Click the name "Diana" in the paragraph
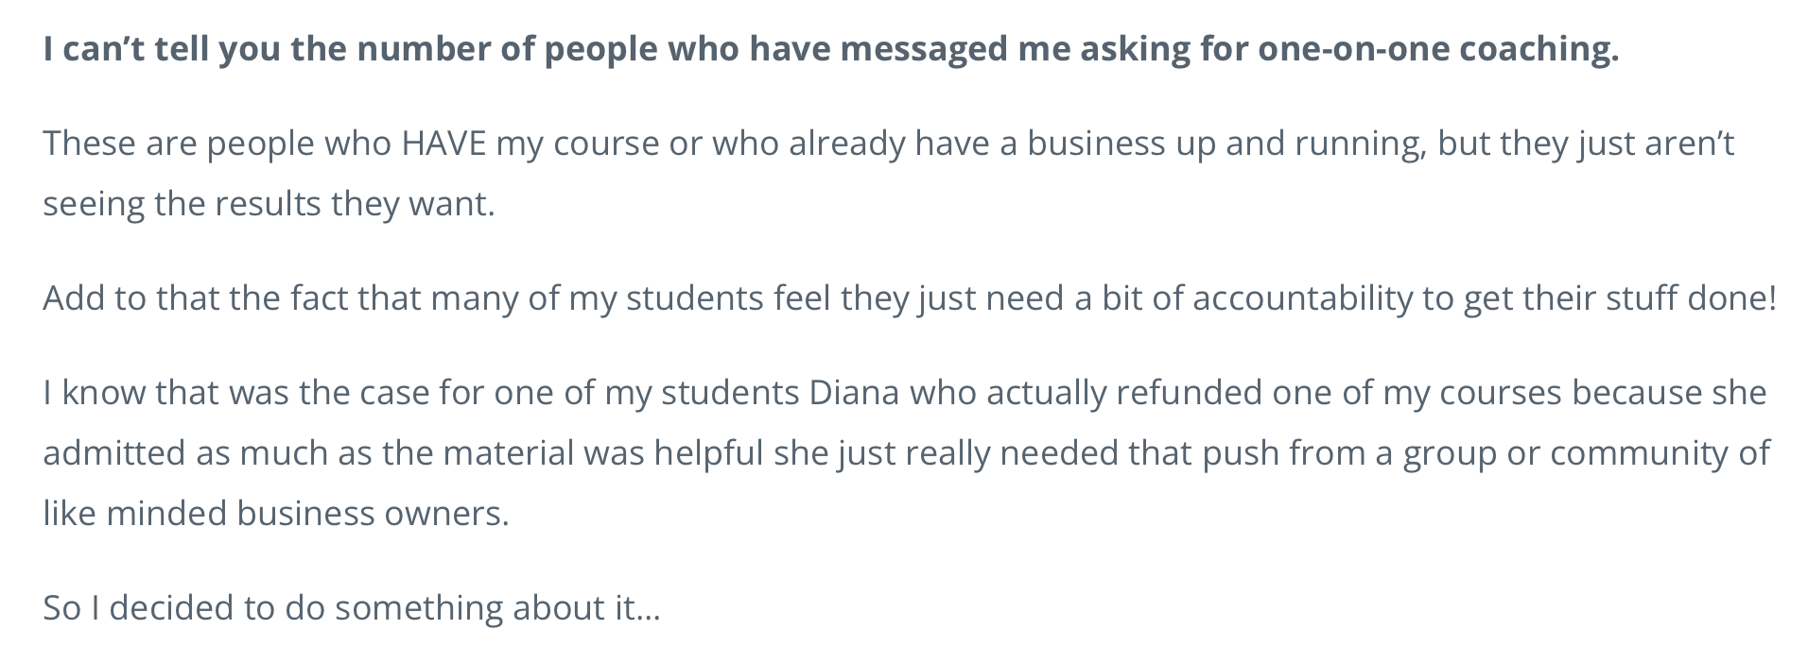The width and height of the screenshot is (1808, 663). tap(854, 393)
